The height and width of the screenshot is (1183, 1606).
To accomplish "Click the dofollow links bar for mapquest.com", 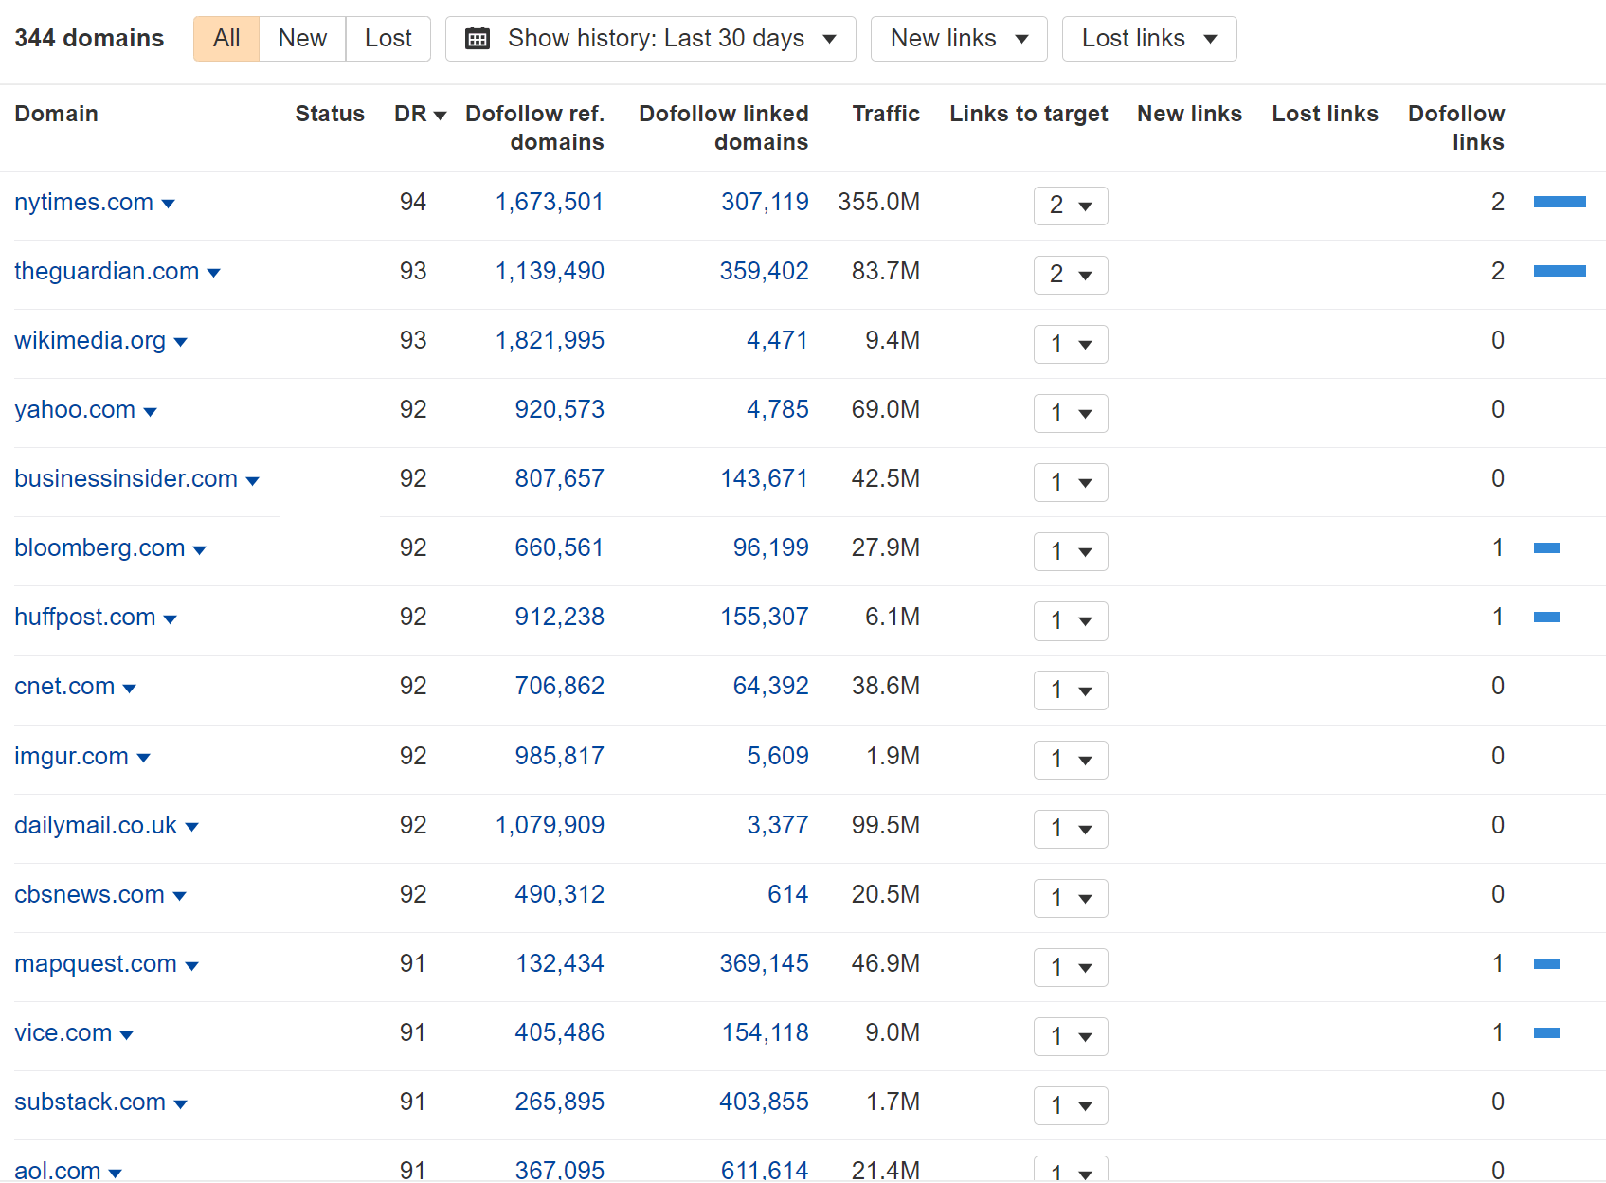I will tap(1546, 963).
